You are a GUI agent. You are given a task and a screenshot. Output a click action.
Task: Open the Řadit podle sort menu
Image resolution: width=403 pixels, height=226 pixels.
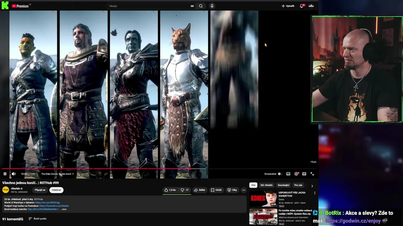click(x=37, y=219)
